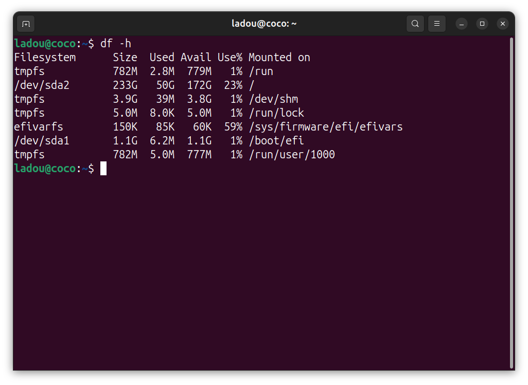Click the cursor at the empty prompt
The width and height of the screenshot is (528, 385).
click(103, 169)
